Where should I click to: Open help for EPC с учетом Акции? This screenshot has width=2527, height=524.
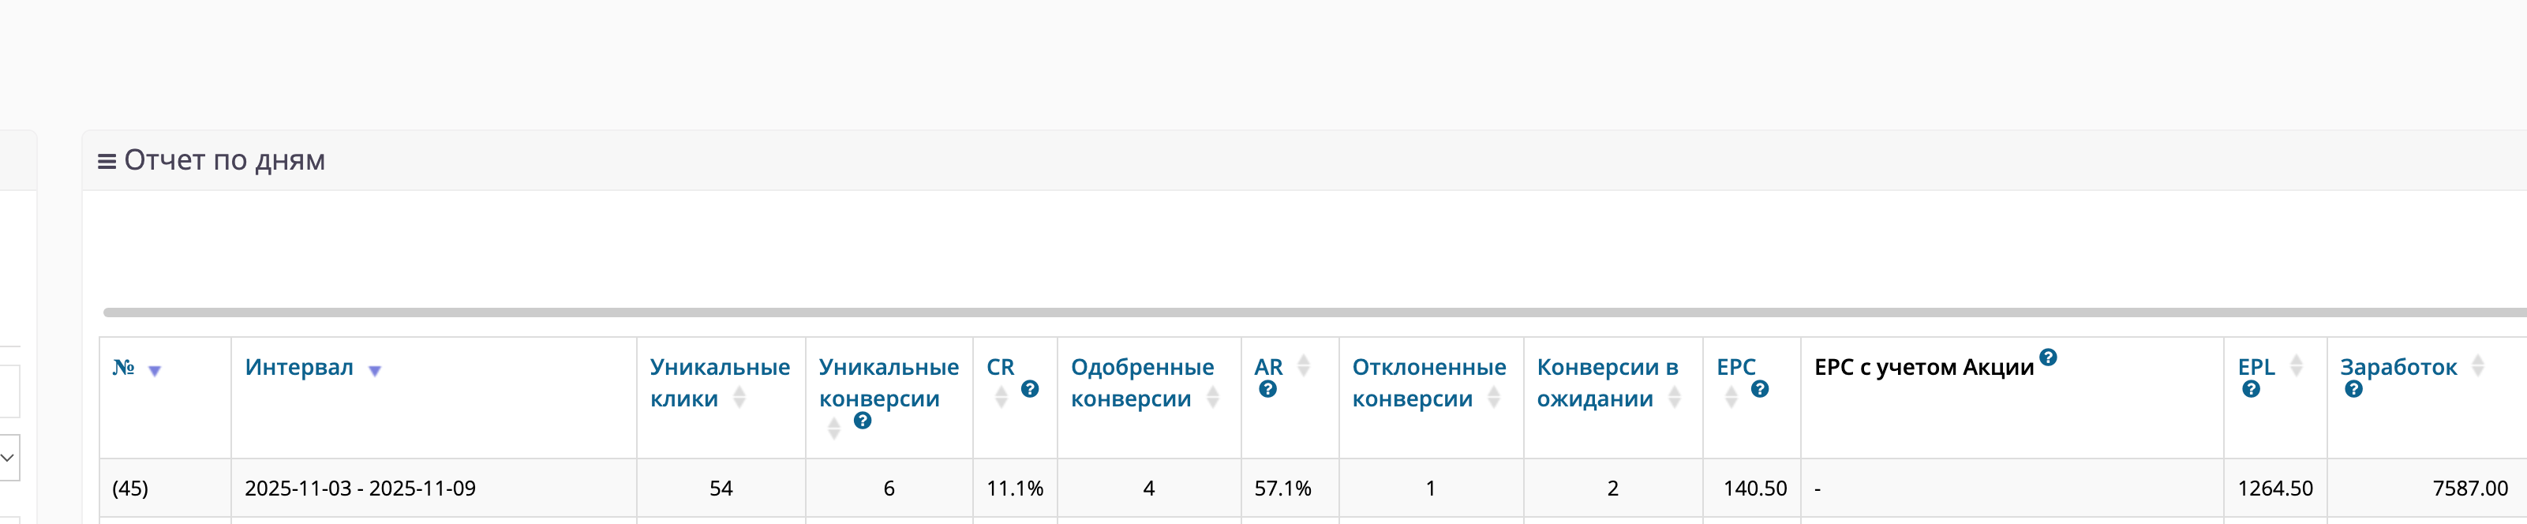(2047, 357)
